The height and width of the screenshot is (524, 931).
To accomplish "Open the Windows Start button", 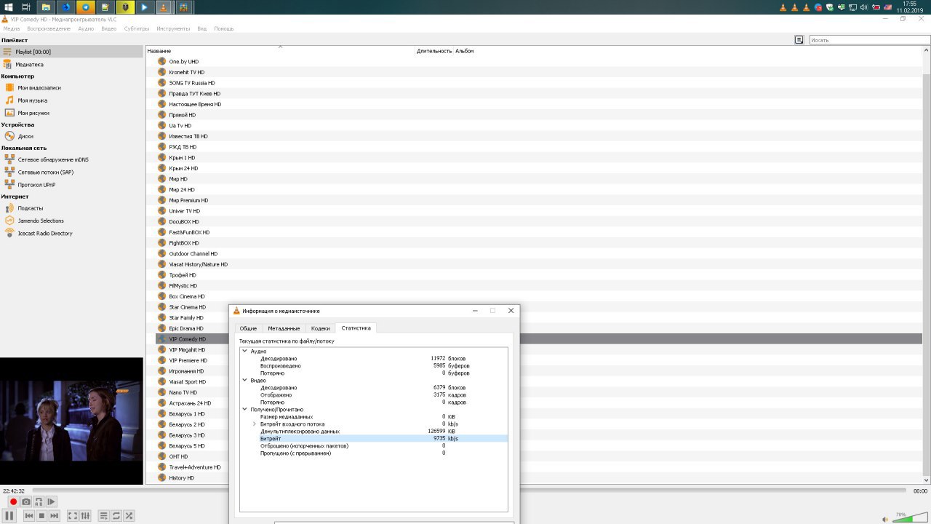I will pyautogui.click(x=8, y=7).
